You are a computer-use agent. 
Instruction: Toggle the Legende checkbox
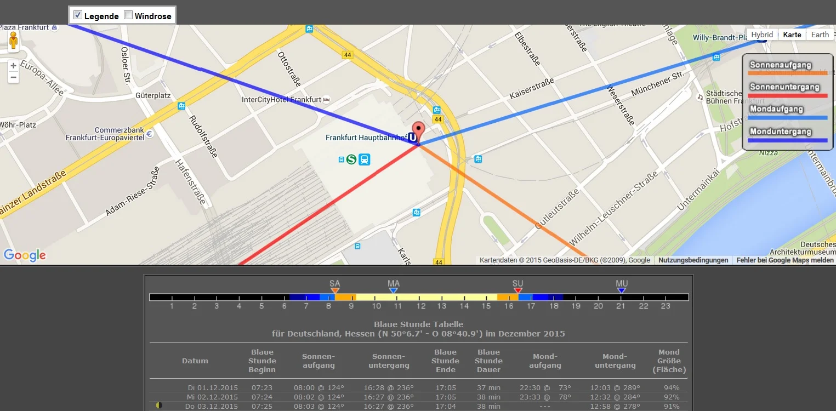[78, 15]
